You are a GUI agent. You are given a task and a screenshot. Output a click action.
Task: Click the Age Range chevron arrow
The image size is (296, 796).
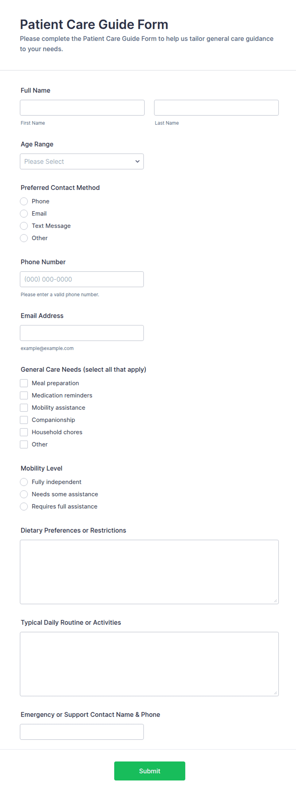tap(137, 161)
